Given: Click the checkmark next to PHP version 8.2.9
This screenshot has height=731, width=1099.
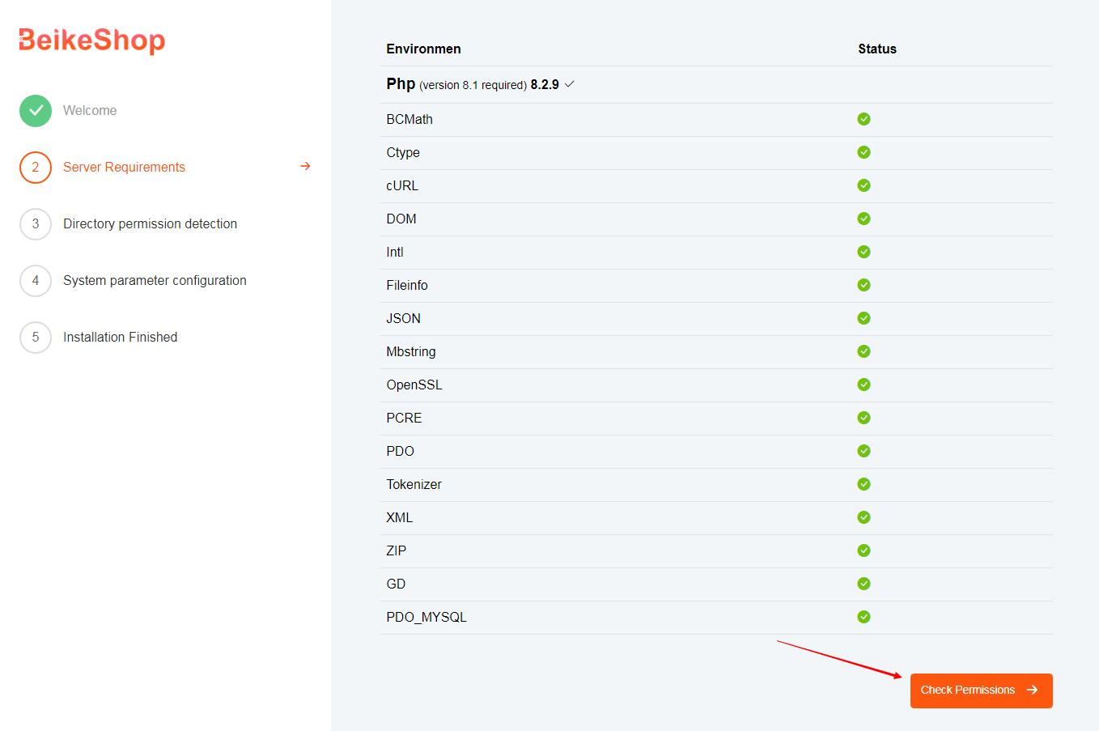Looking at the screenshot, I should click(x=570, y=84).
